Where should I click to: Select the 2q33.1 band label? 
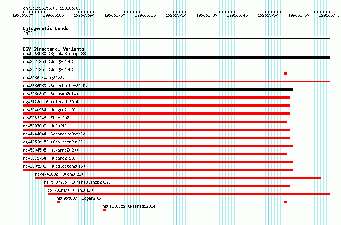pos(30,33)
